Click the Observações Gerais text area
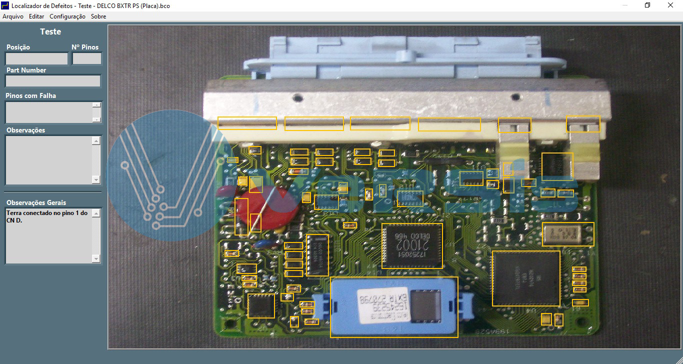This screenshot has height=364, width=683. [48, 235]
